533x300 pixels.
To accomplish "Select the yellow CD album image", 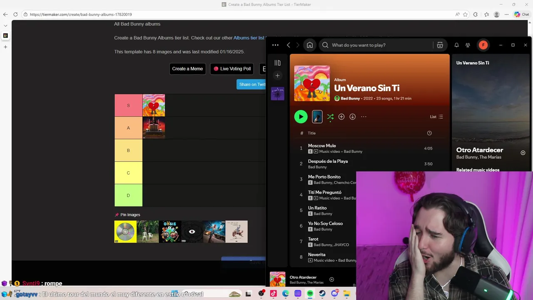I will pyautogui.click(x=125, y=232).
